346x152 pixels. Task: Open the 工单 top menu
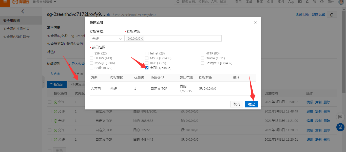249,2
